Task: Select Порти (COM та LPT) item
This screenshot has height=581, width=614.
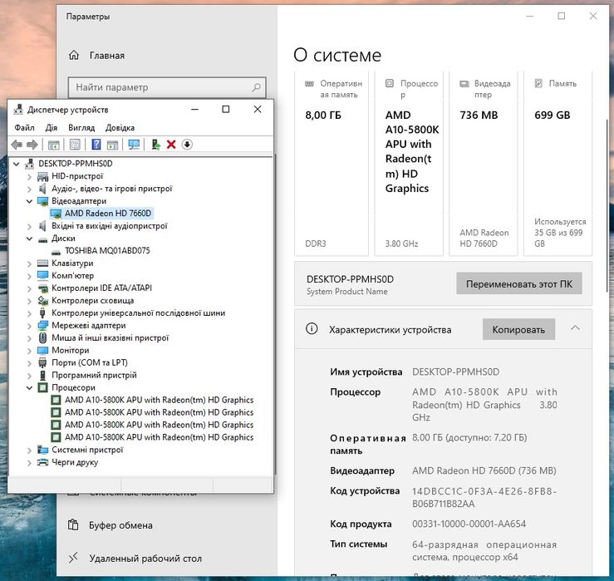Action: click(90, 362)
